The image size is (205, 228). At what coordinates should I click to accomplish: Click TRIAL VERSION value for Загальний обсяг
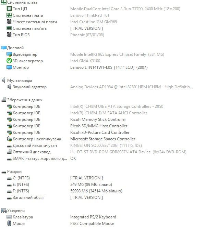(86, 198)
